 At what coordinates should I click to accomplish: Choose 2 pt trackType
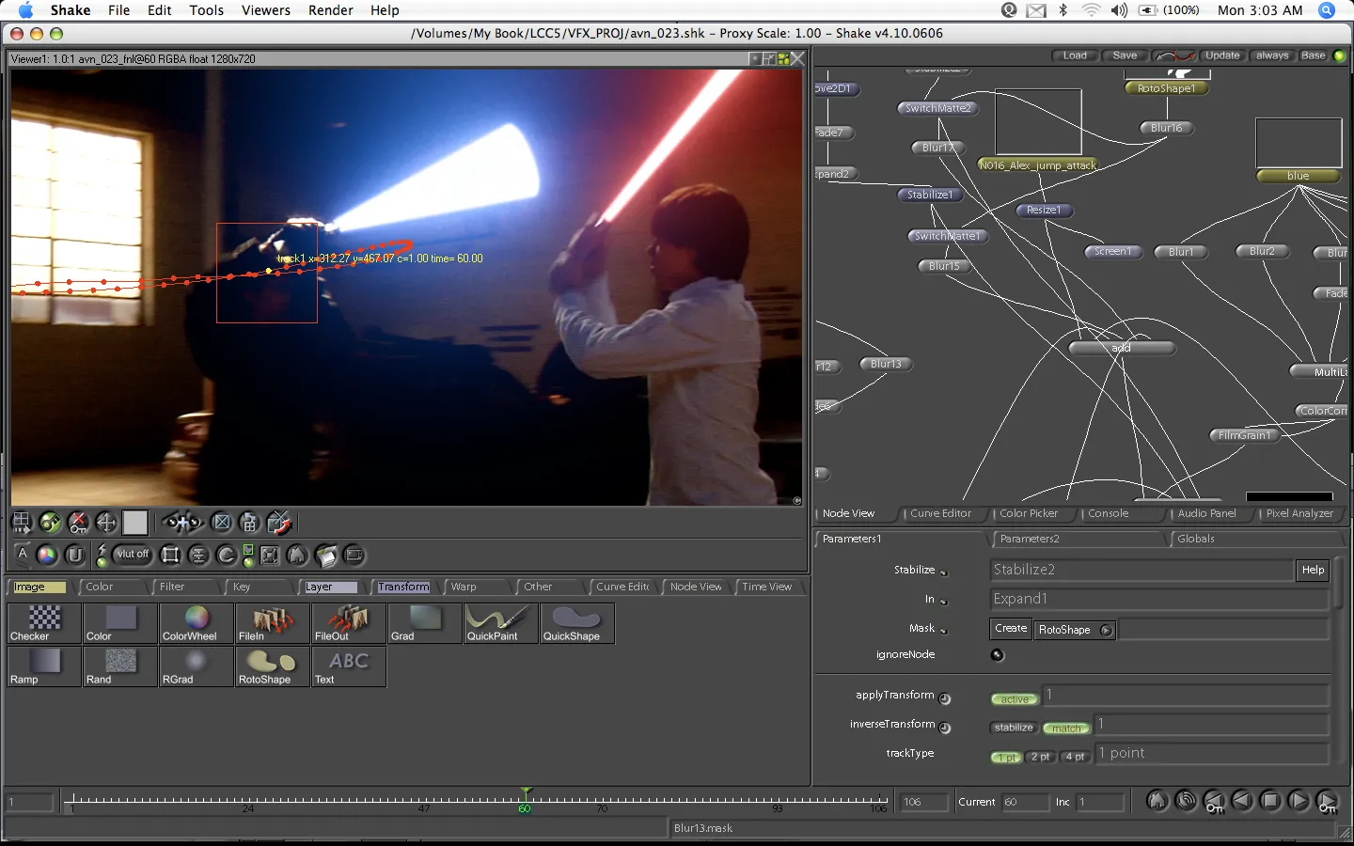point(1040,757)
